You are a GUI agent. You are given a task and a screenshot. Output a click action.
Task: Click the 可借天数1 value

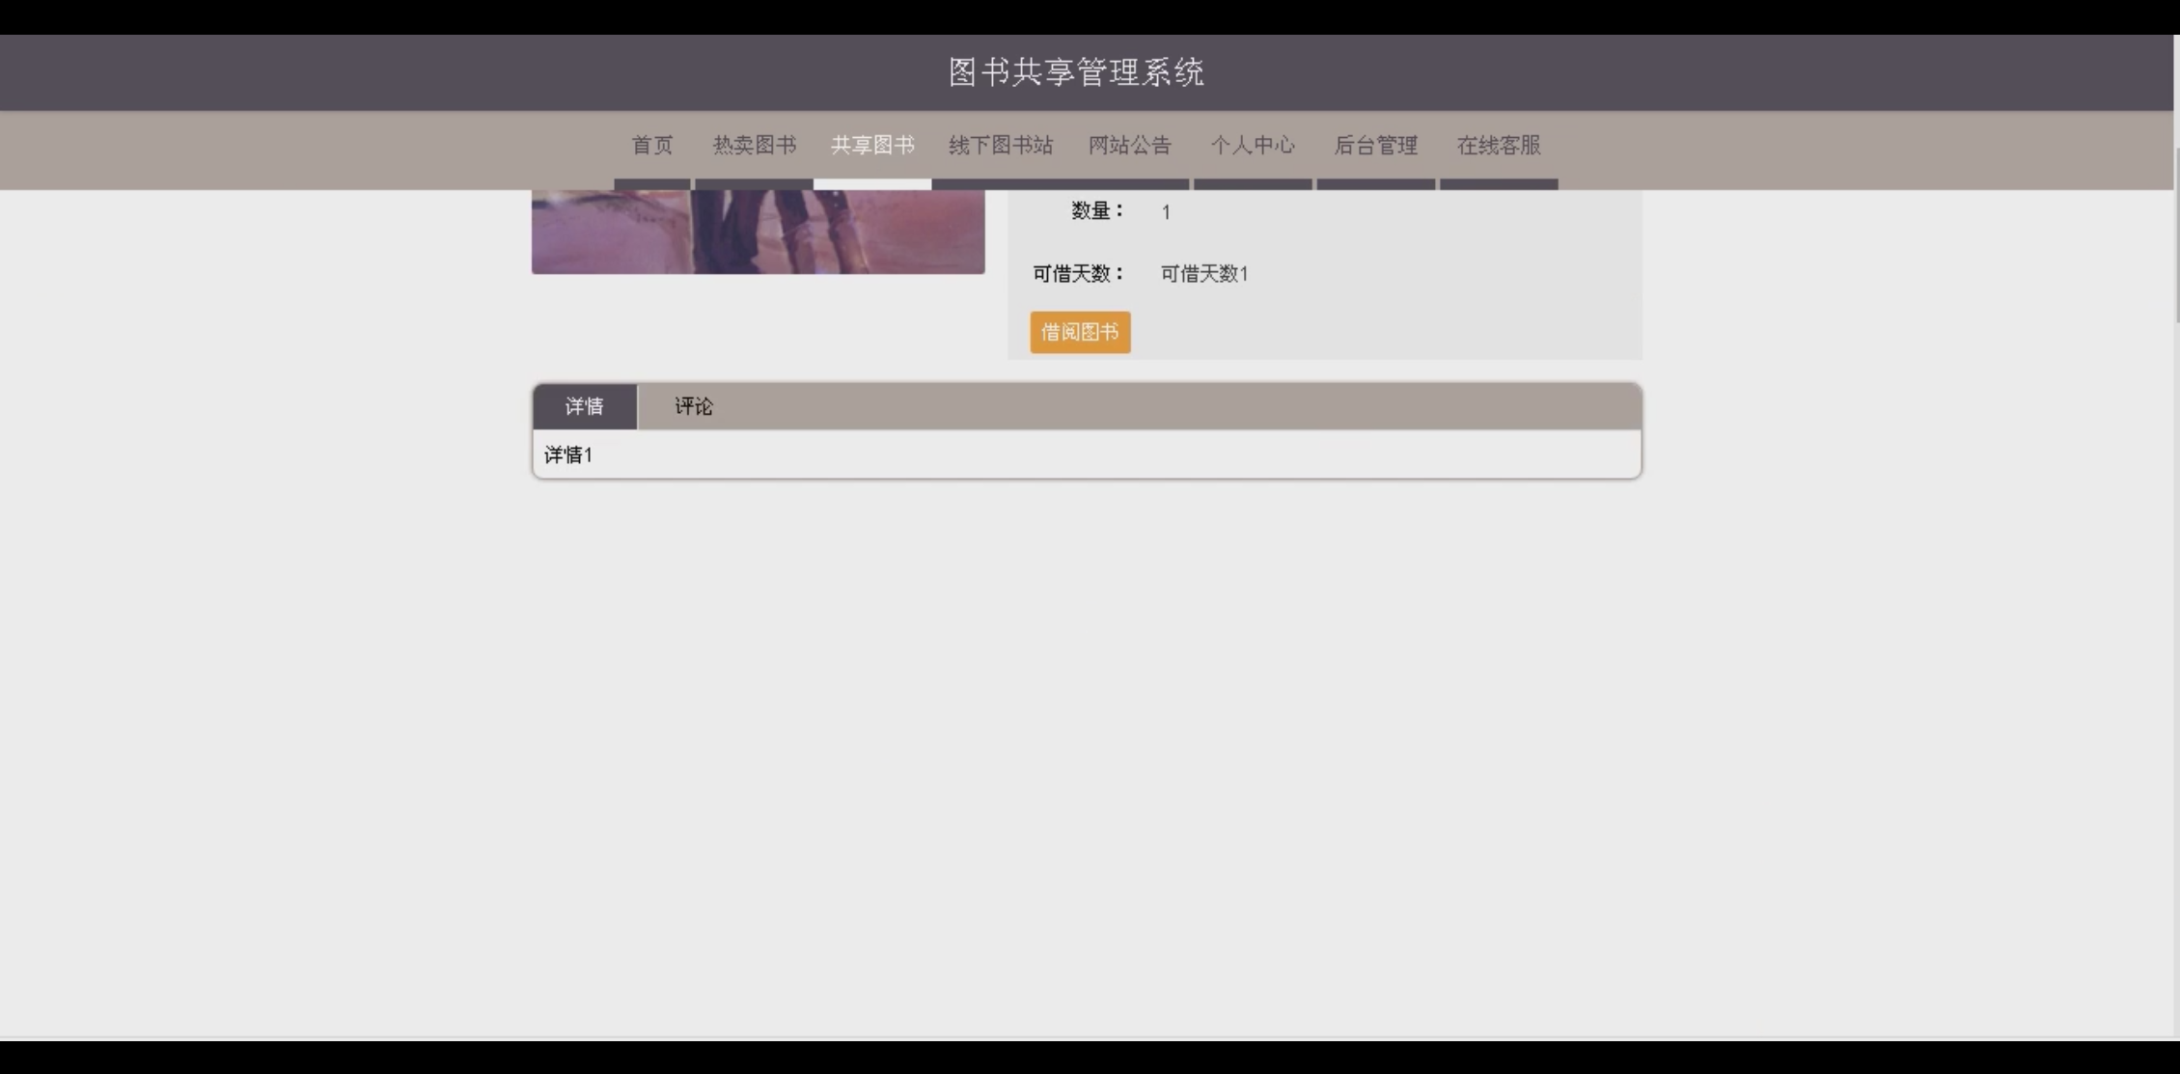pyautogui.click(x=1204, y=274)
